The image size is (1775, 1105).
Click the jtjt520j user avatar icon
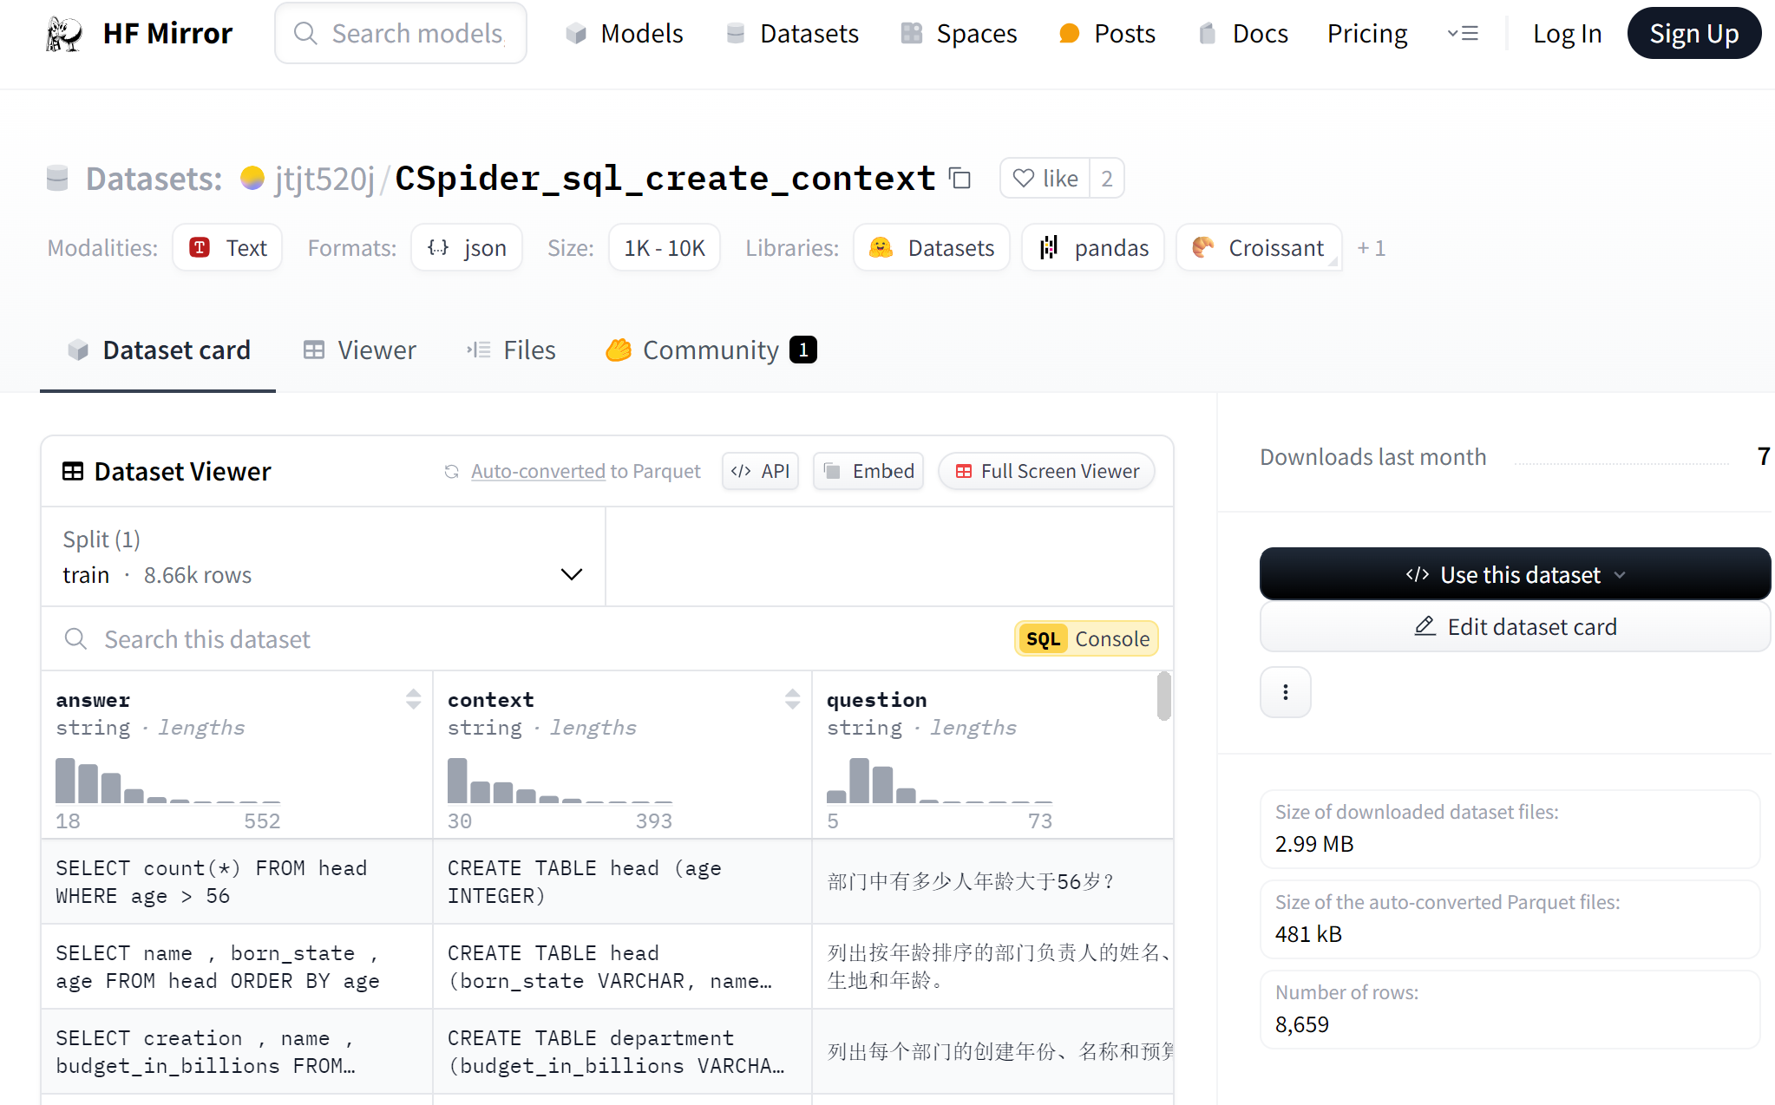[x=252, y=179]
